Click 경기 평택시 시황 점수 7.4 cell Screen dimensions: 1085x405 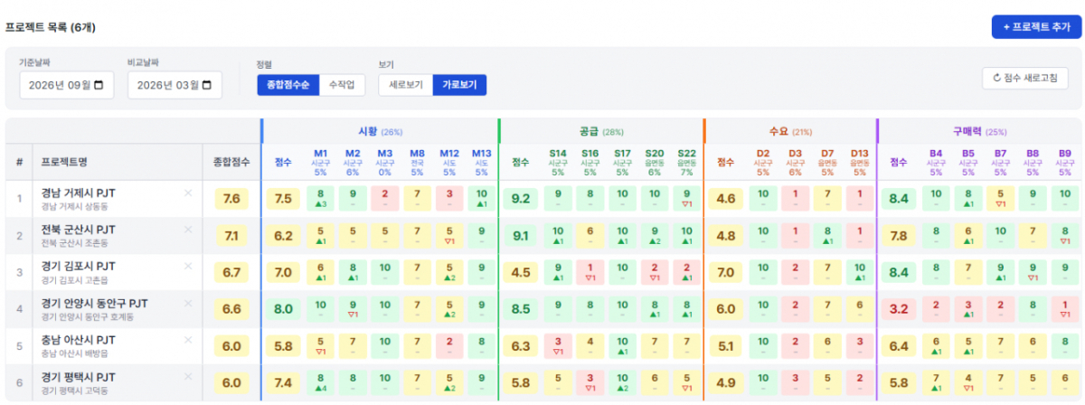point(283,382)
